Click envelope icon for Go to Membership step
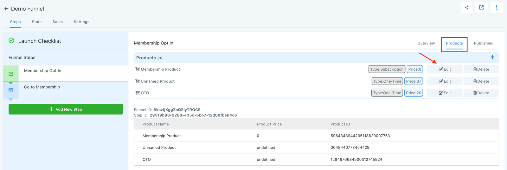 pyautogui.click(x=11, y=90)
